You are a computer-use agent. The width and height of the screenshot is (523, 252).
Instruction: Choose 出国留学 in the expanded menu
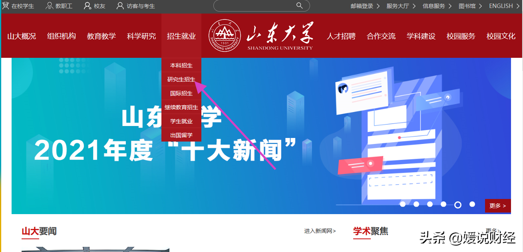(181, 135)
